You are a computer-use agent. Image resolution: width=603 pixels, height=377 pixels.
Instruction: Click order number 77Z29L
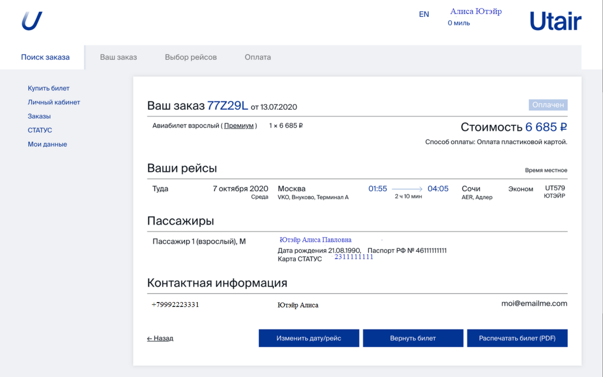[227, 106]
